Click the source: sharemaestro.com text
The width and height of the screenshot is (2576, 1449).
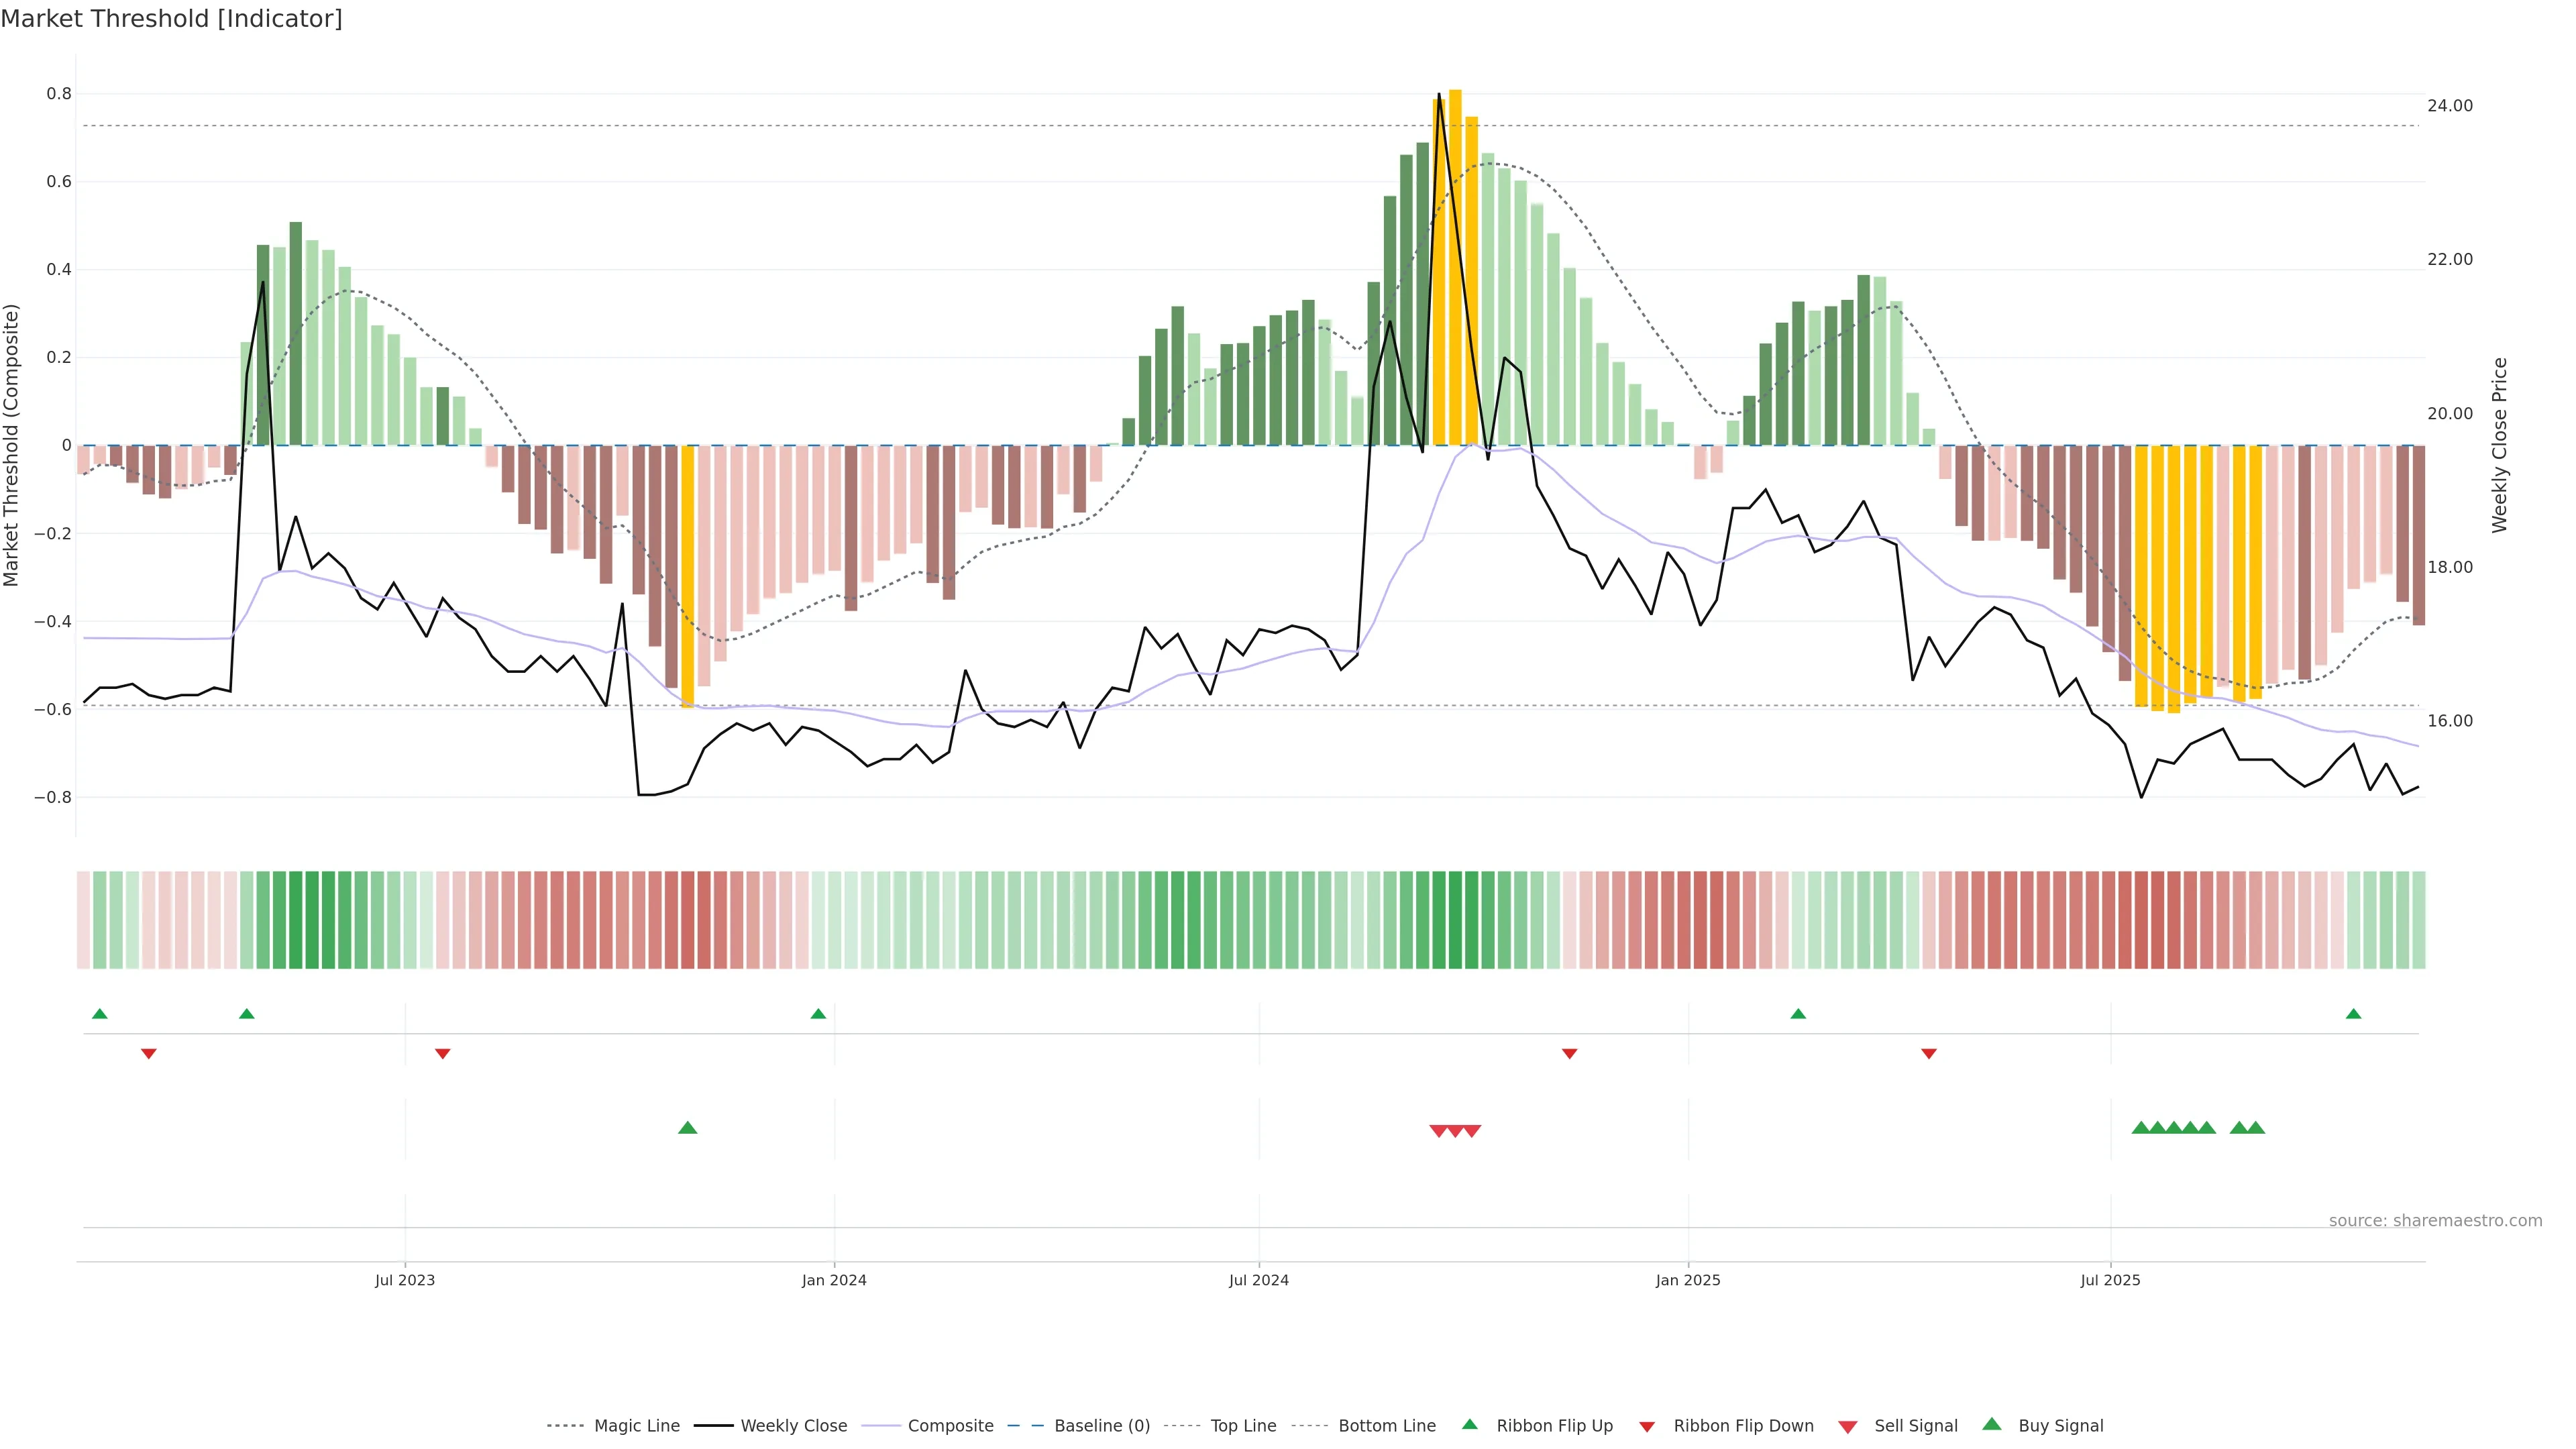tap(2435, 1220)
